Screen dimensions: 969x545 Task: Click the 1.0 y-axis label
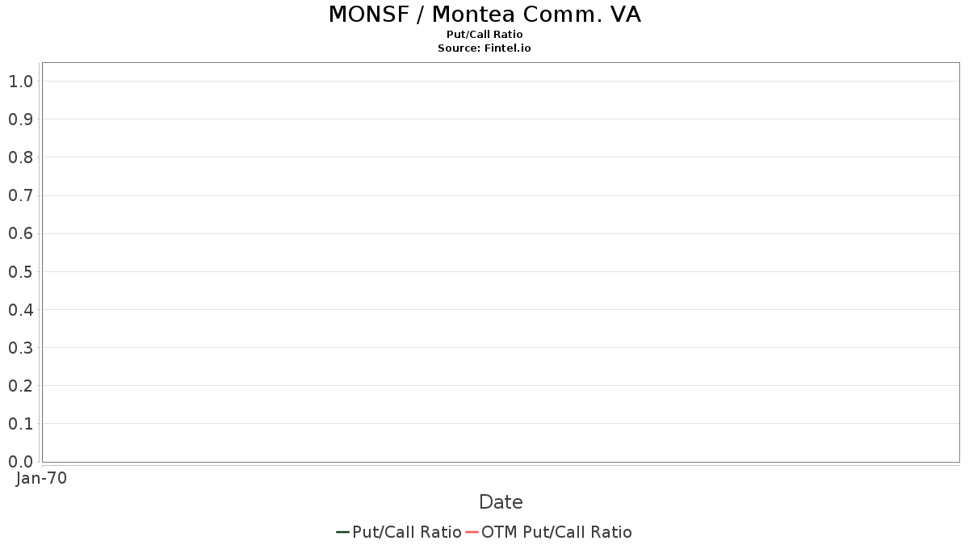click(20, 82)
